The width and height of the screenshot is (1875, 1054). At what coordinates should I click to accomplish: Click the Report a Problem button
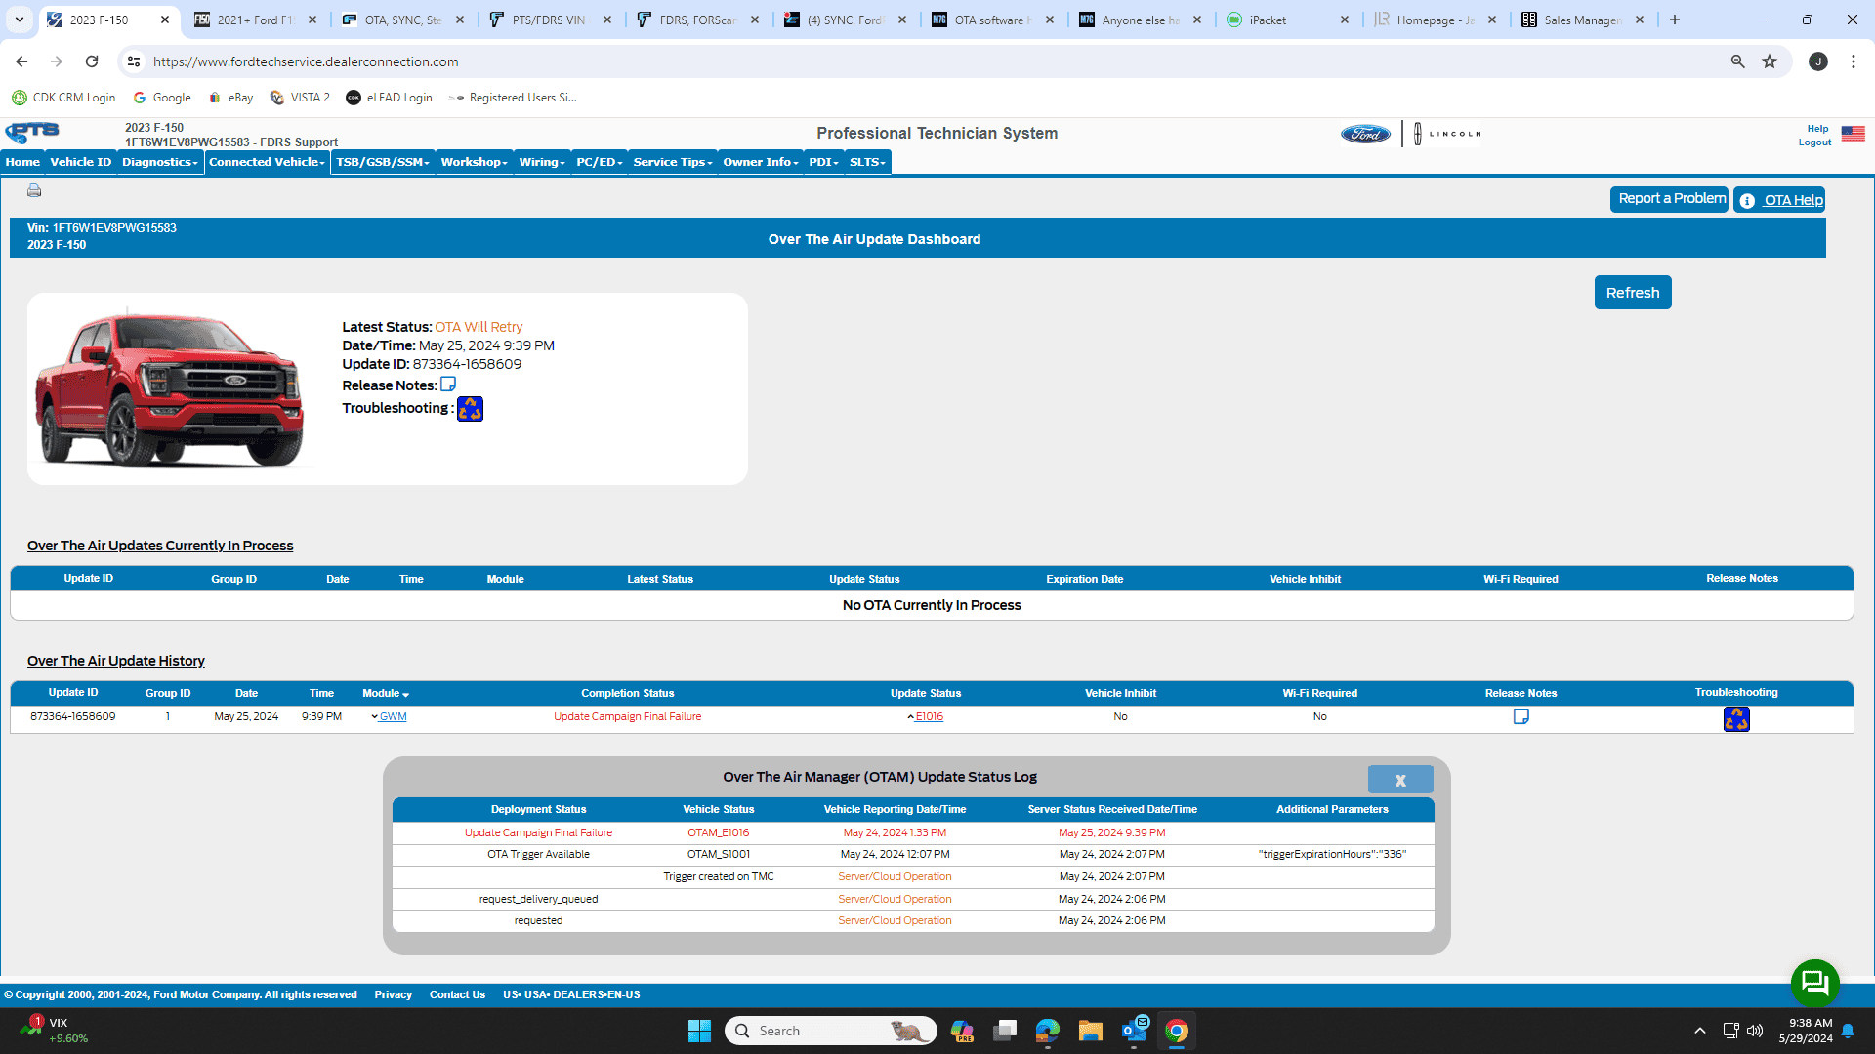1671,199
